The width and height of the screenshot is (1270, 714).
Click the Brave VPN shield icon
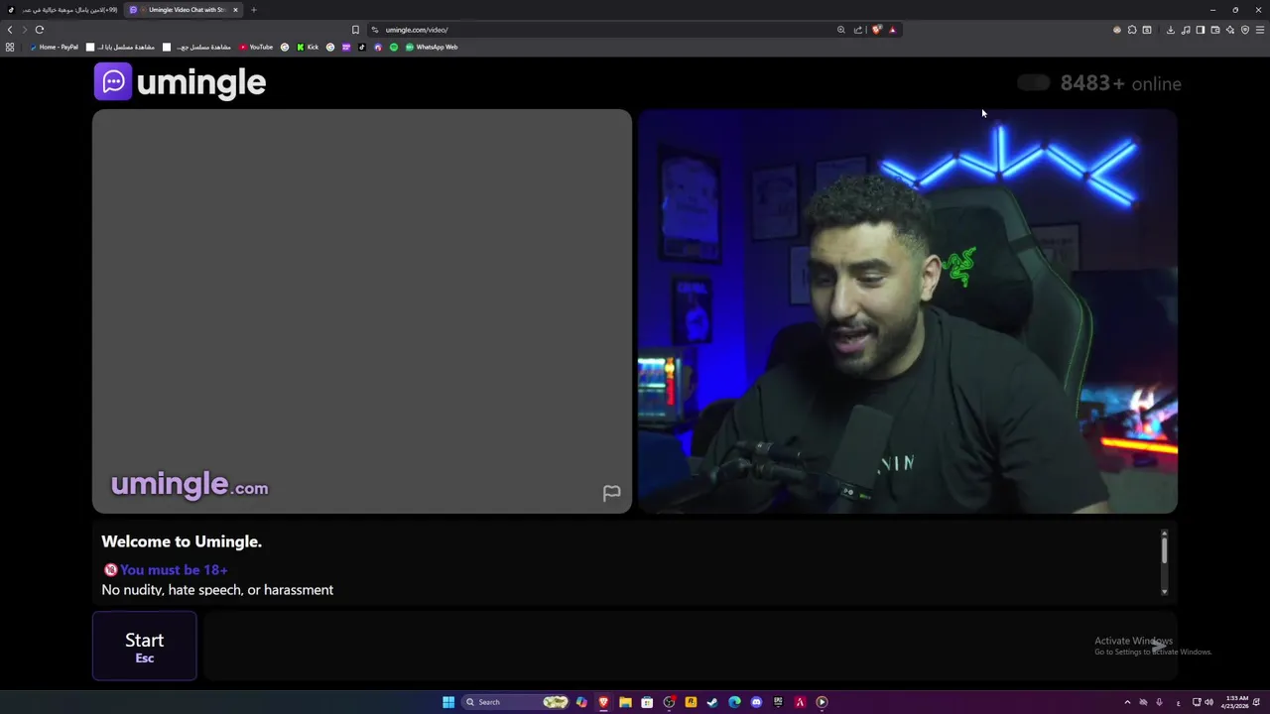pos(1245,30)
